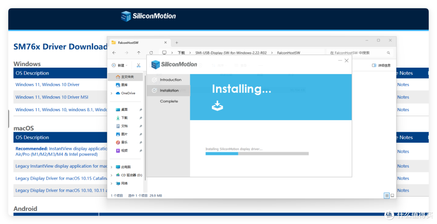Screen dimensions: 437x224
Task: Click the cut scissors icon in Explorer toolbar
Action: 138,66
